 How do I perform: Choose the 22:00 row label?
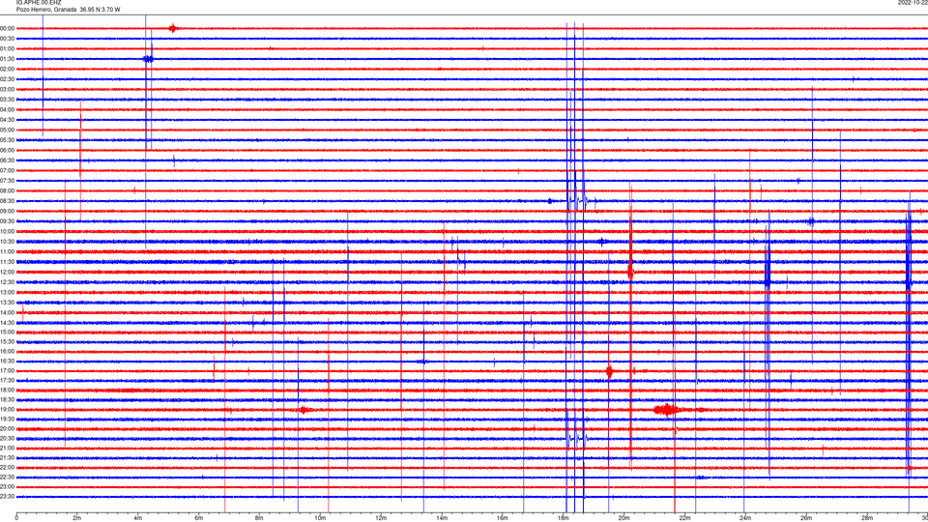[x=8, y=468]
